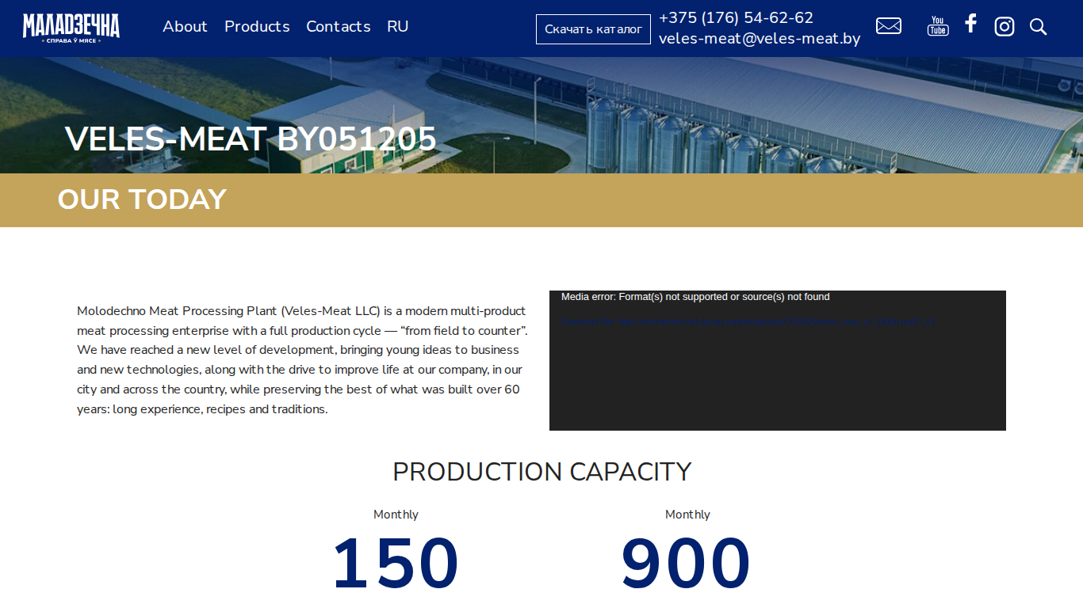Click the PRODUCTION CAPACITY heading
The width and height of the screenshot is (1083, 608).
pos(542,472)
